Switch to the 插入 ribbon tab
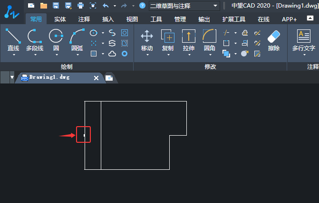The width and height of the screenshot is (319, 203). 108,19
